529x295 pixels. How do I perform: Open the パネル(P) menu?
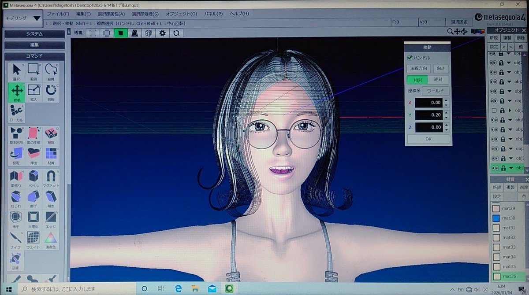point(214,14)
